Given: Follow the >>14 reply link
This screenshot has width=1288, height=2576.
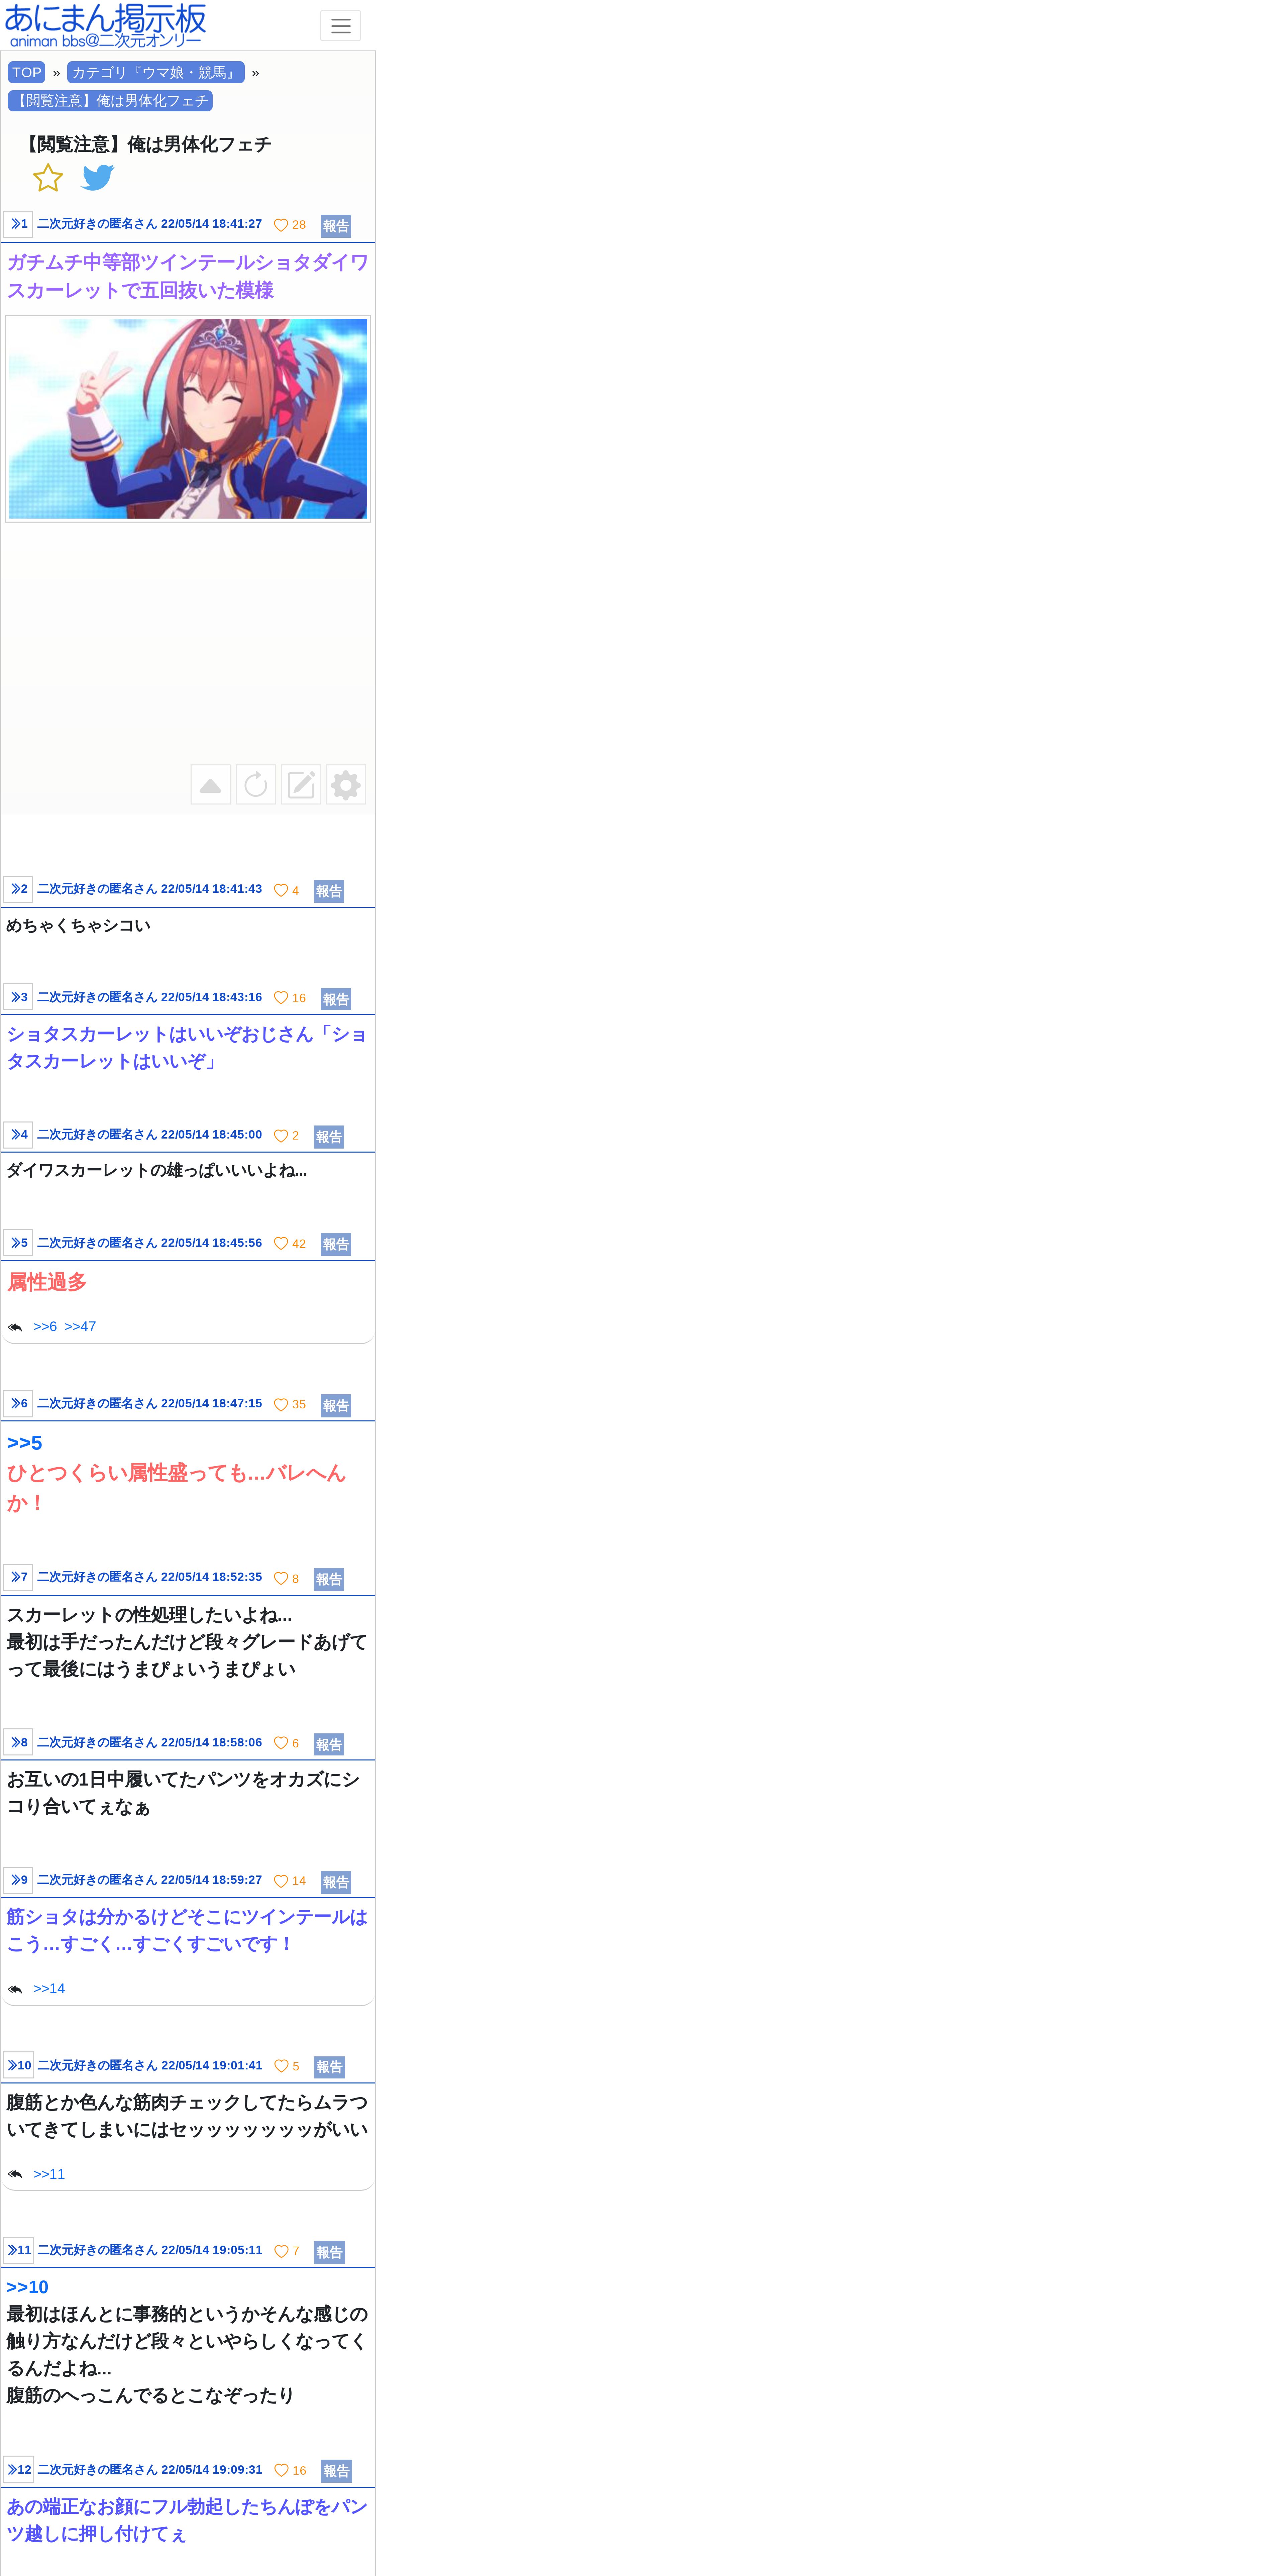Looking at the screenshot, I should (x=49, y=1988).
